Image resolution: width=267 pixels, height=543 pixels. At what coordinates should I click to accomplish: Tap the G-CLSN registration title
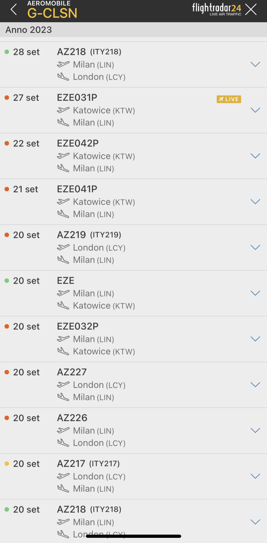coord(52,13)
